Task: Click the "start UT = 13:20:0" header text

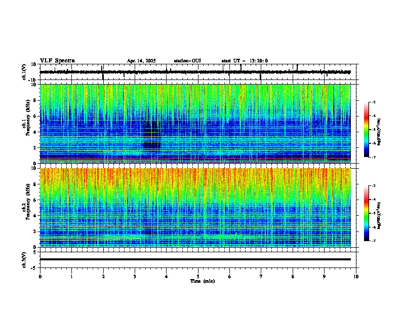Action: [245, 61]
